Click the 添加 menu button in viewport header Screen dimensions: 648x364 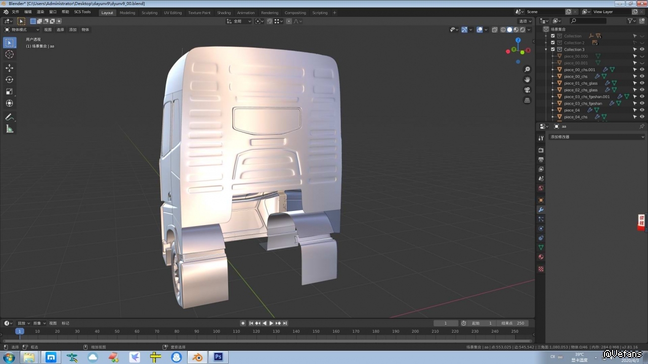(73, 30)
